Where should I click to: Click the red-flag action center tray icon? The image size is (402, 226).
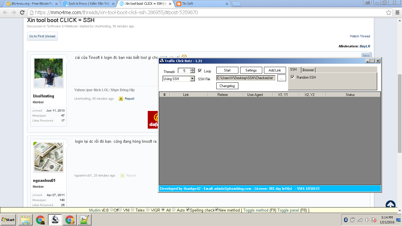374,220
